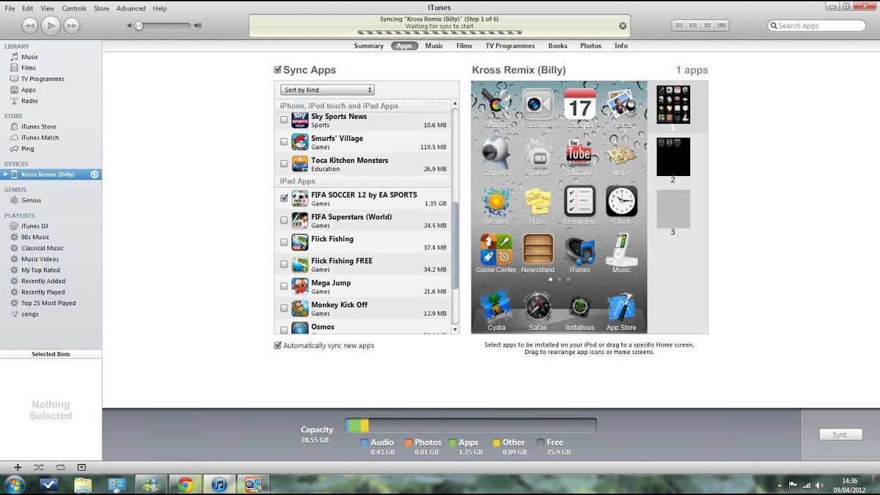Screen dimensions: 880x495
Task: Click the Play button
Action: 50,25
